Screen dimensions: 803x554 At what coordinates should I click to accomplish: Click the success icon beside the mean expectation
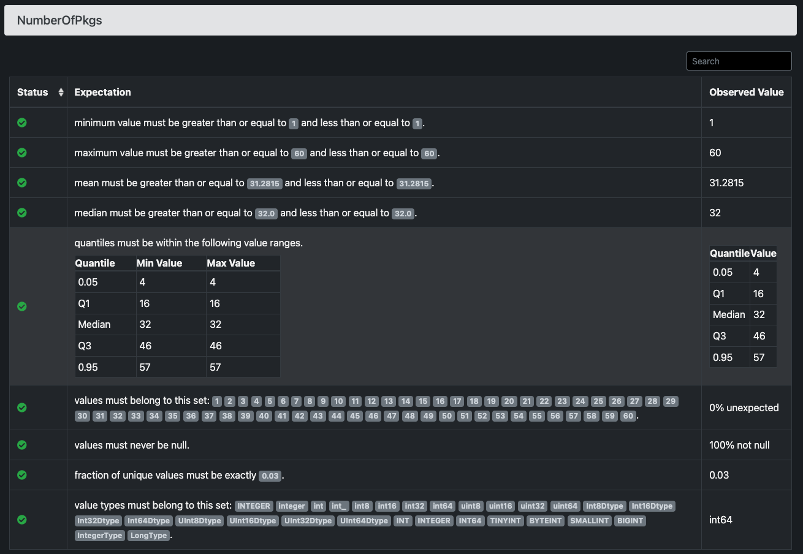pos(22,183)
